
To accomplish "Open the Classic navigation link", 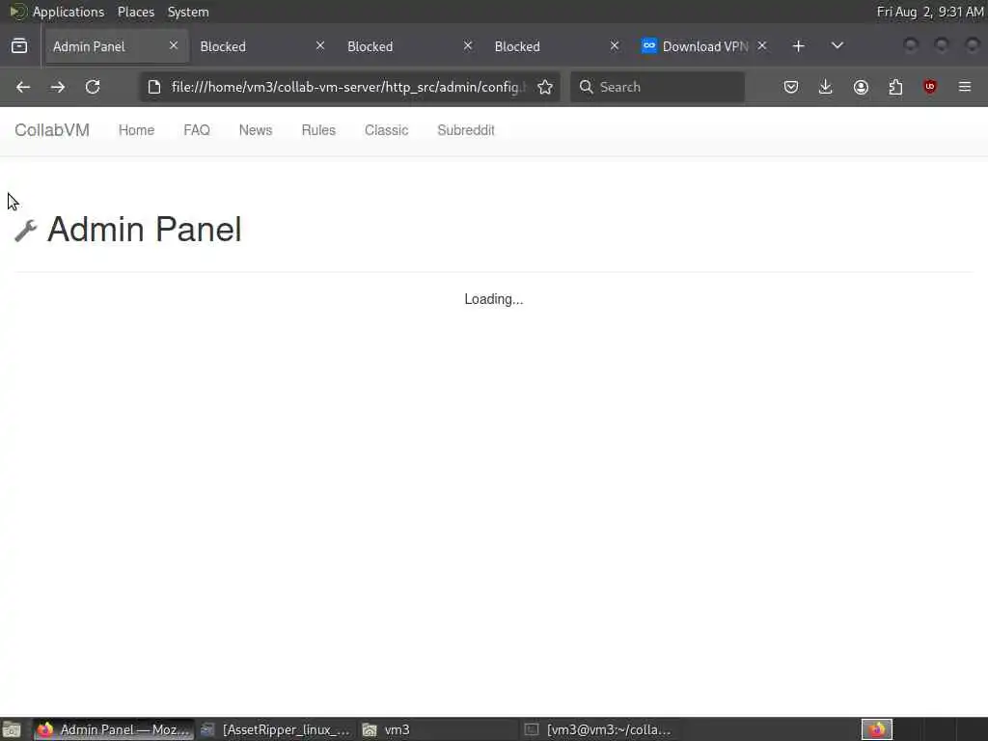I will 386,130.
